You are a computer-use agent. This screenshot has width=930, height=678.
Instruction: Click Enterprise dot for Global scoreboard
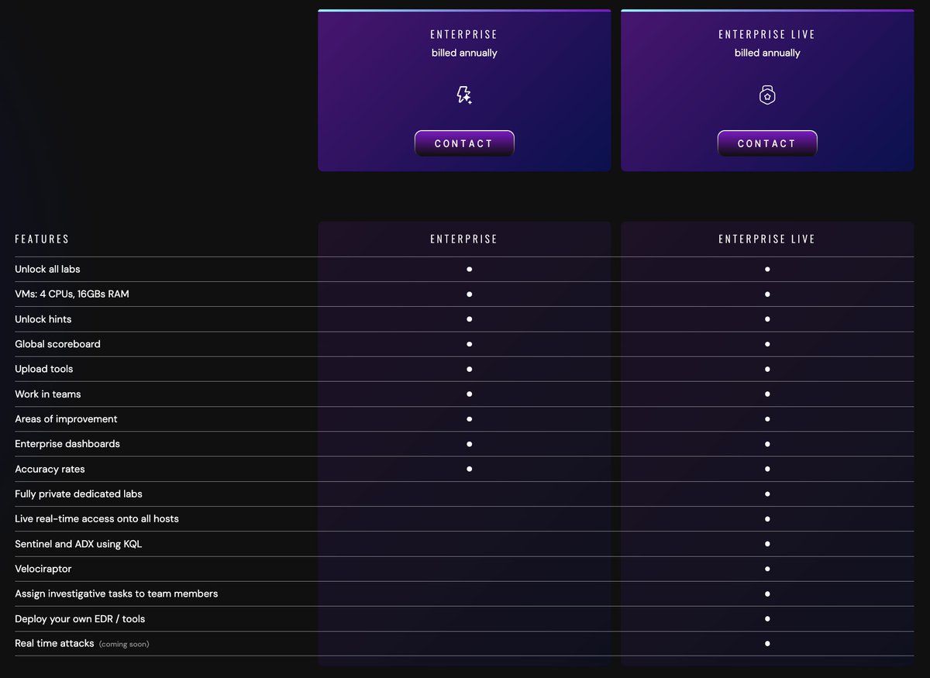pos(470,344)
